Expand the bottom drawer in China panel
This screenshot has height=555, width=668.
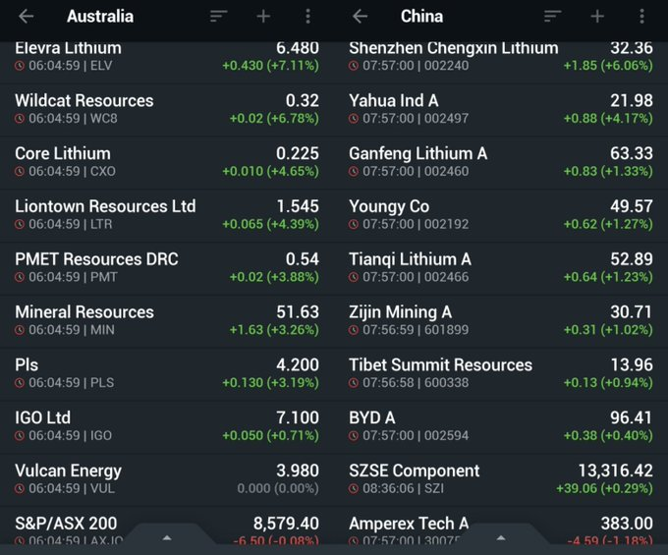[501, 537]
